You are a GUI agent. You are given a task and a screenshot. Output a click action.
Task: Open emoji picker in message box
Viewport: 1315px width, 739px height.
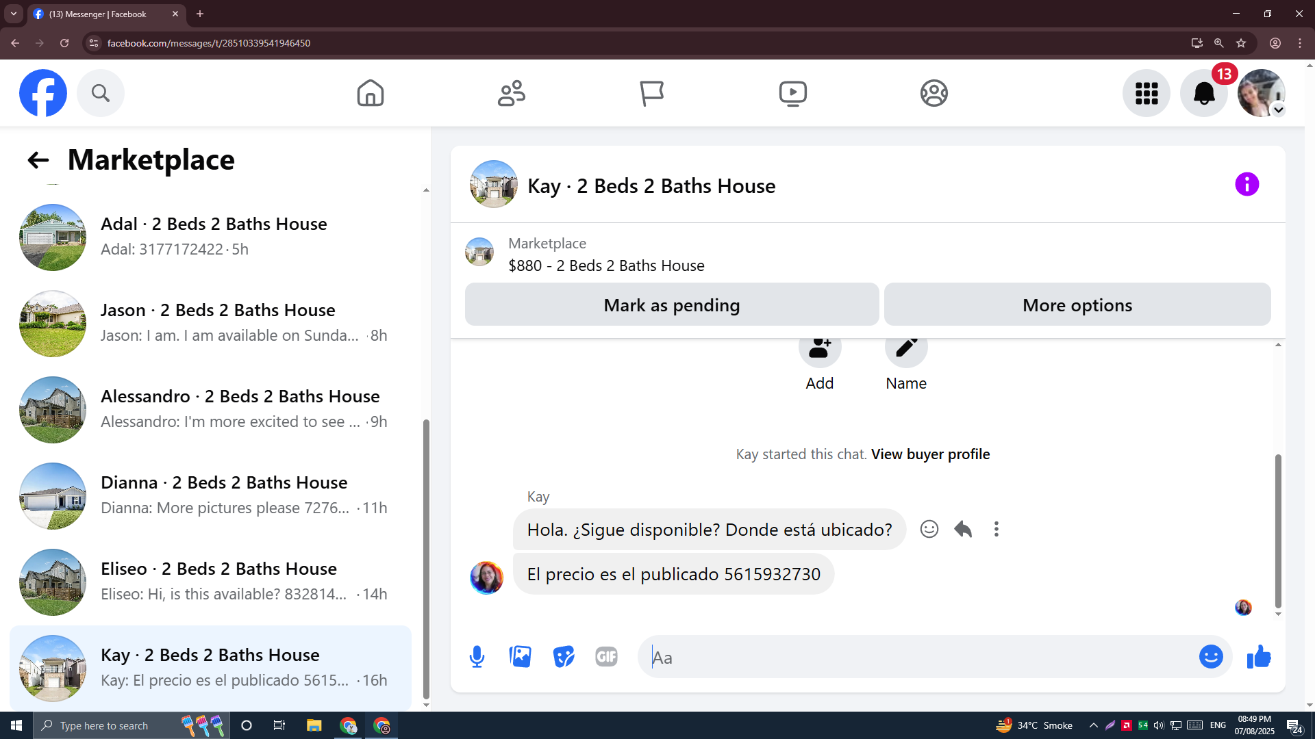point(1211,657)
